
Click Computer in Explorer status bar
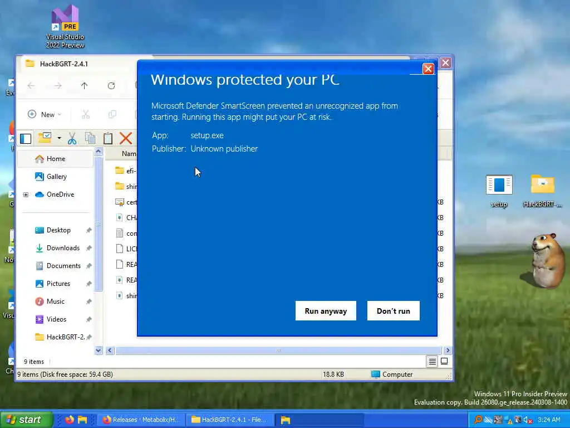(392, 374)
